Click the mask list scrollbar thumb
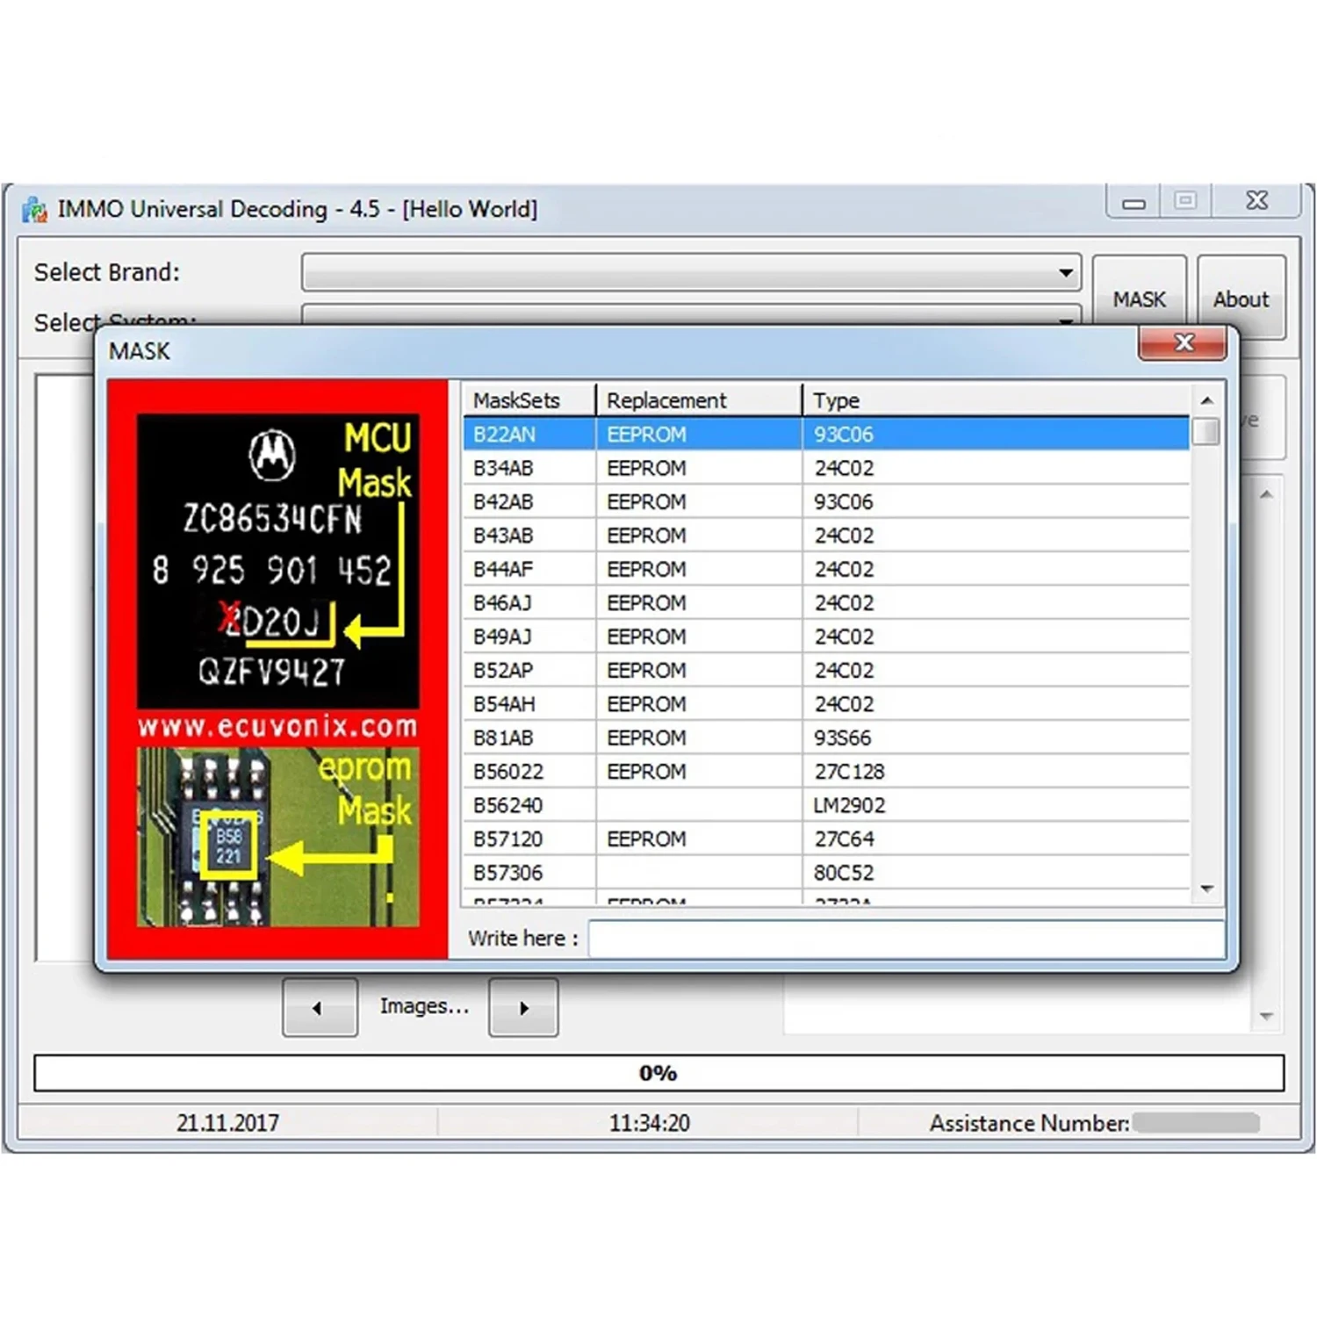Screen dimensions: 1317x1317 (1207, 432)
